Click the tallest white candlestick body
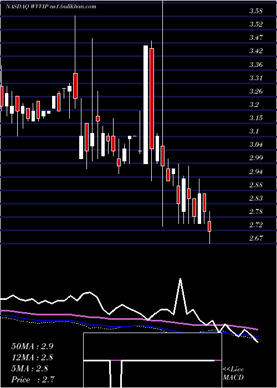Image resolution: width=277 pixels, height=388 pixels. click(x=146, y=105)
